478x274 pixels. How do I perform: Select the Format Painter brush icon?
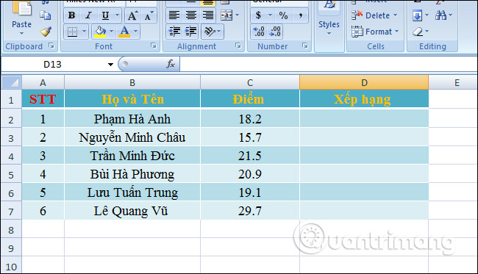click(46, 32)
